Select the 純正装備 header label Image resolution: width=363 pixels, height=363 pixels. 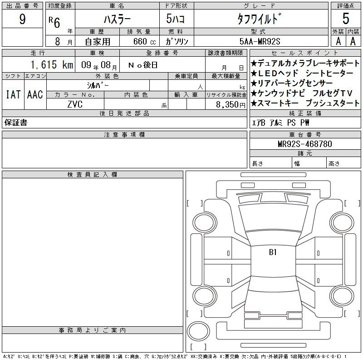305,113
